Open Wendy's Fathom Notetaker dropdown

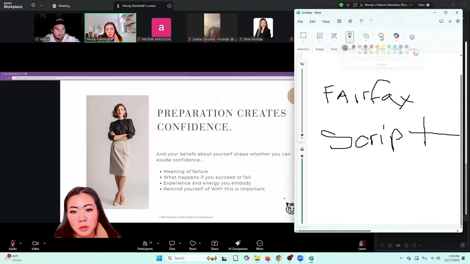(x=411, y=5)
